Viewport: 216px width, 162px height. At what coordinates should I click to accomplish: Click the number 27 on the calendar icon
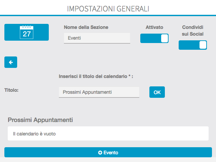point(27,34)
